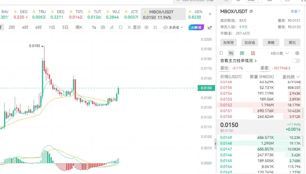The image size is (306, 174).
Task: Enter fullscreen chart mode
Action: point(155,27)
